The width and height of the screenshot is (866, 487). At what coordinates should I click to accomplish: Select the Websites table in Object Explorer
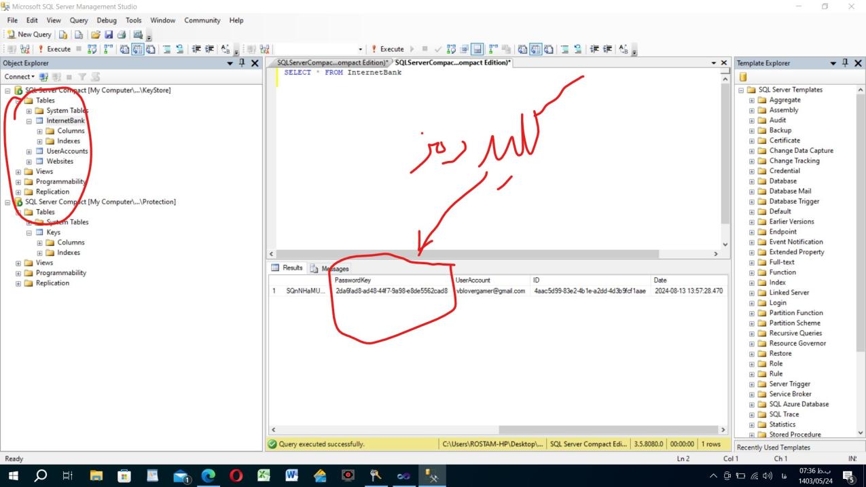coord(60,162)
